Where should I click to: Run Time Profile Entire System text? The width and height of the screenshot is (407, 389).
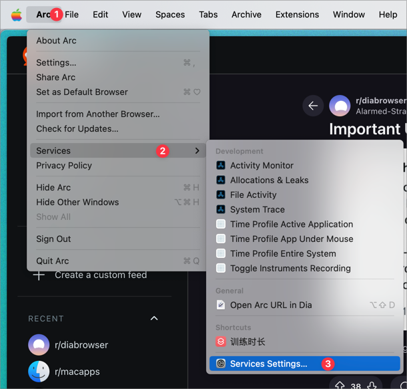[x=283, y=253]
